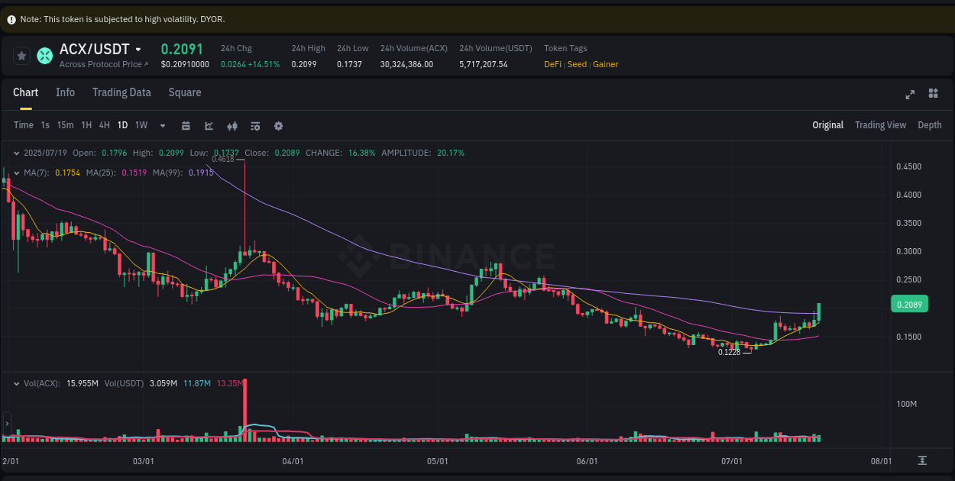The image size is (955, 481).
Task: Open chart settings with gear icon
Action: pos(278,125)
